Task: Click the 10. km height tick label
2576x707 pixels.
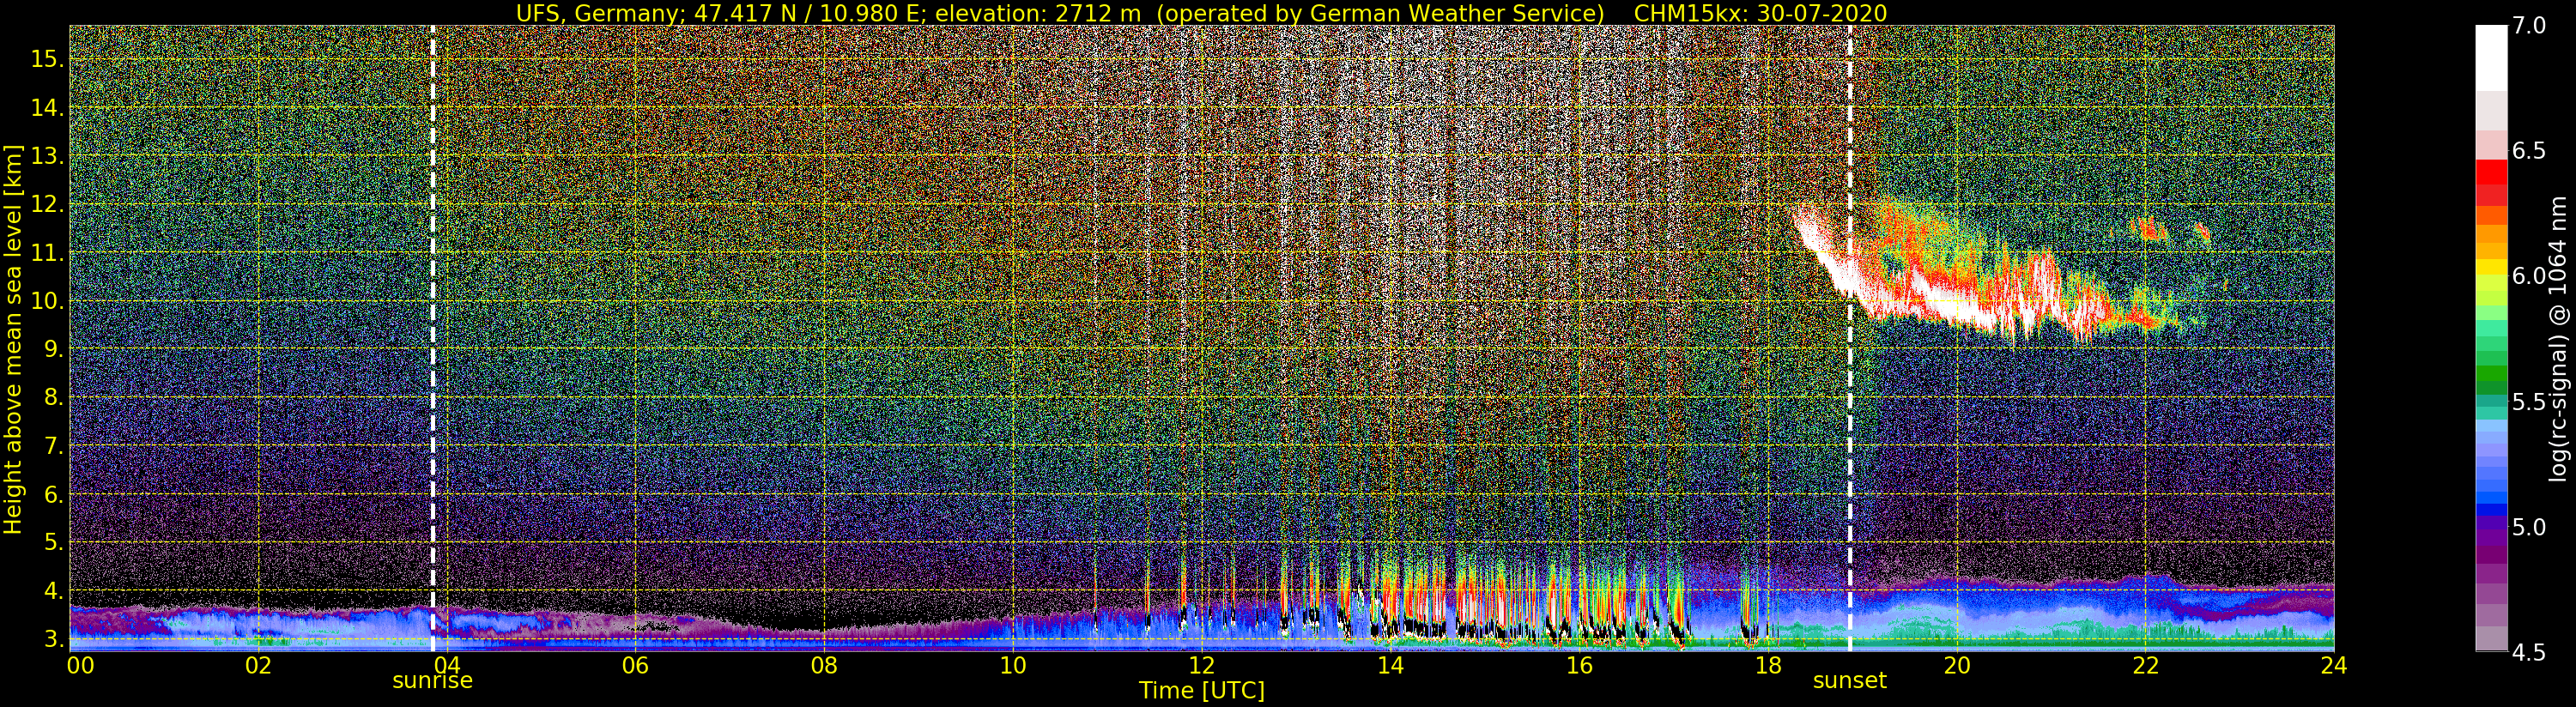Action: point(47,301)
